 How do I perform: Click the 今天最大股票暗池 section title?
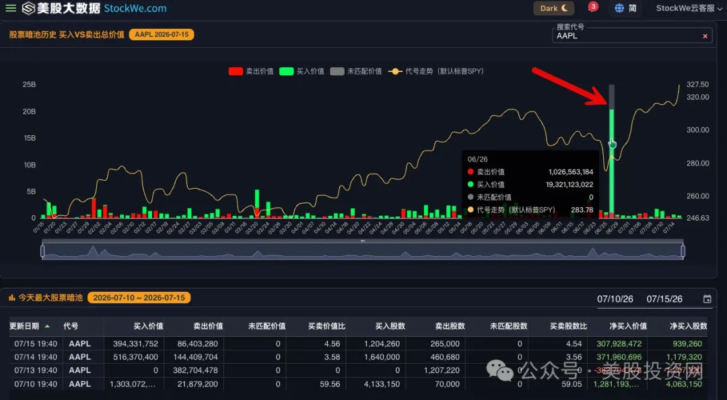click(50, 298)
